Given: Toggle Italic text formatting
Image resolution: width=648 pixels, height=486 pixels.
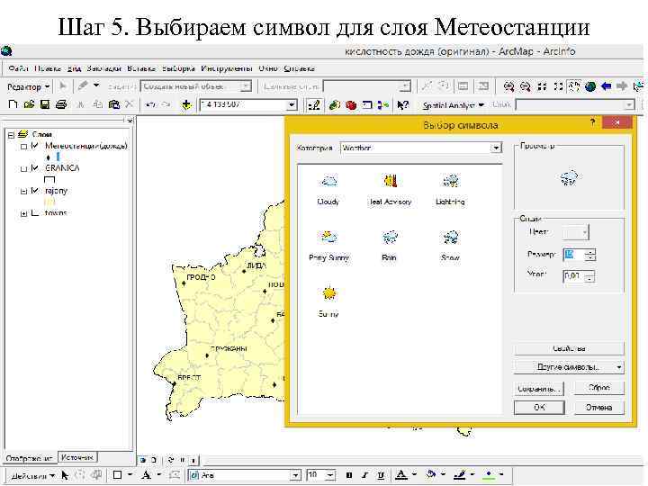Looking at the screenshot, I should [364, 475].
